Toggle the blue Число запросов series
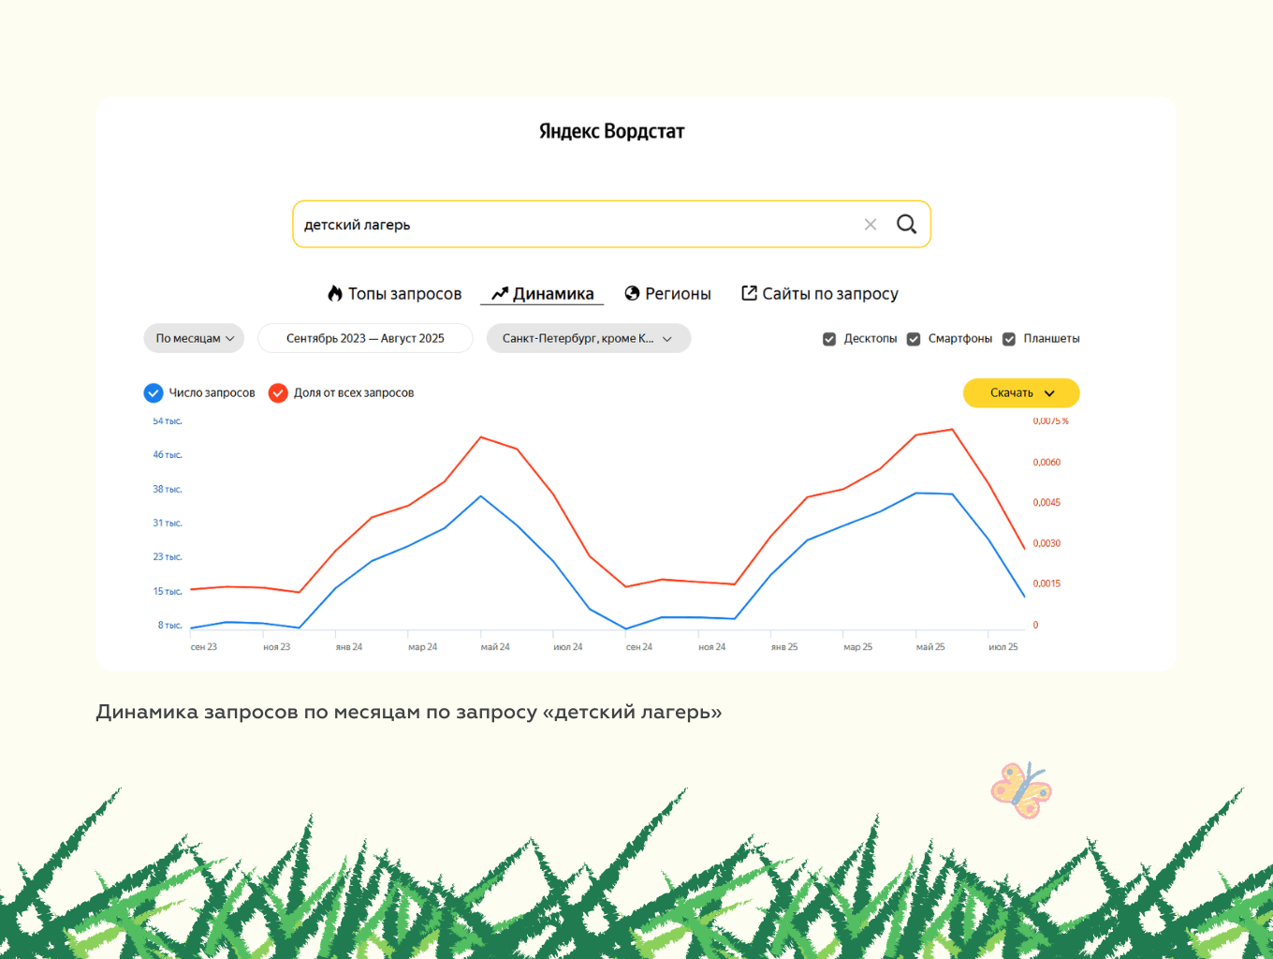Viewport: 1273px width, 959px height. pos(154,393)
